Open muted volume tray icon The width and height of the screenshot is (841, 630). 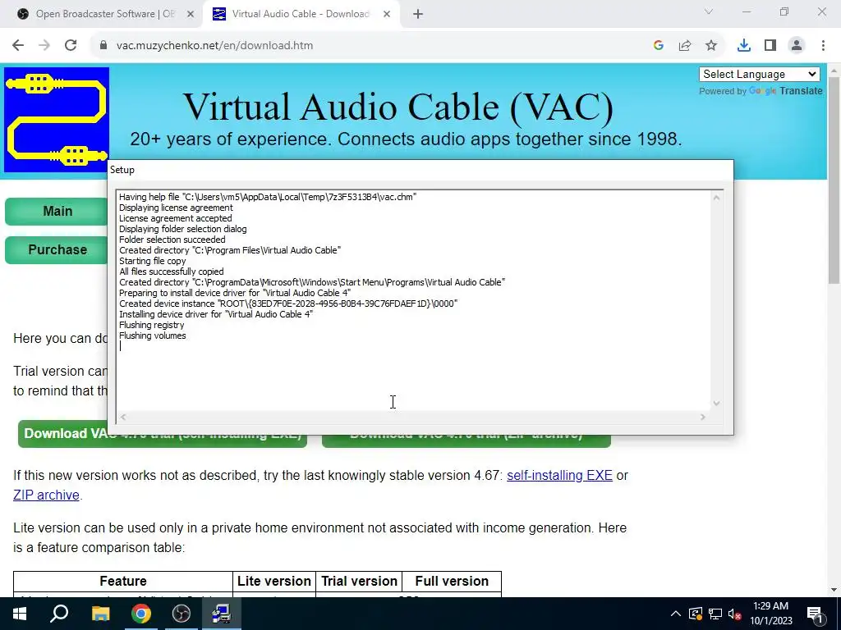pyautogui.click(x=735, y=614)
